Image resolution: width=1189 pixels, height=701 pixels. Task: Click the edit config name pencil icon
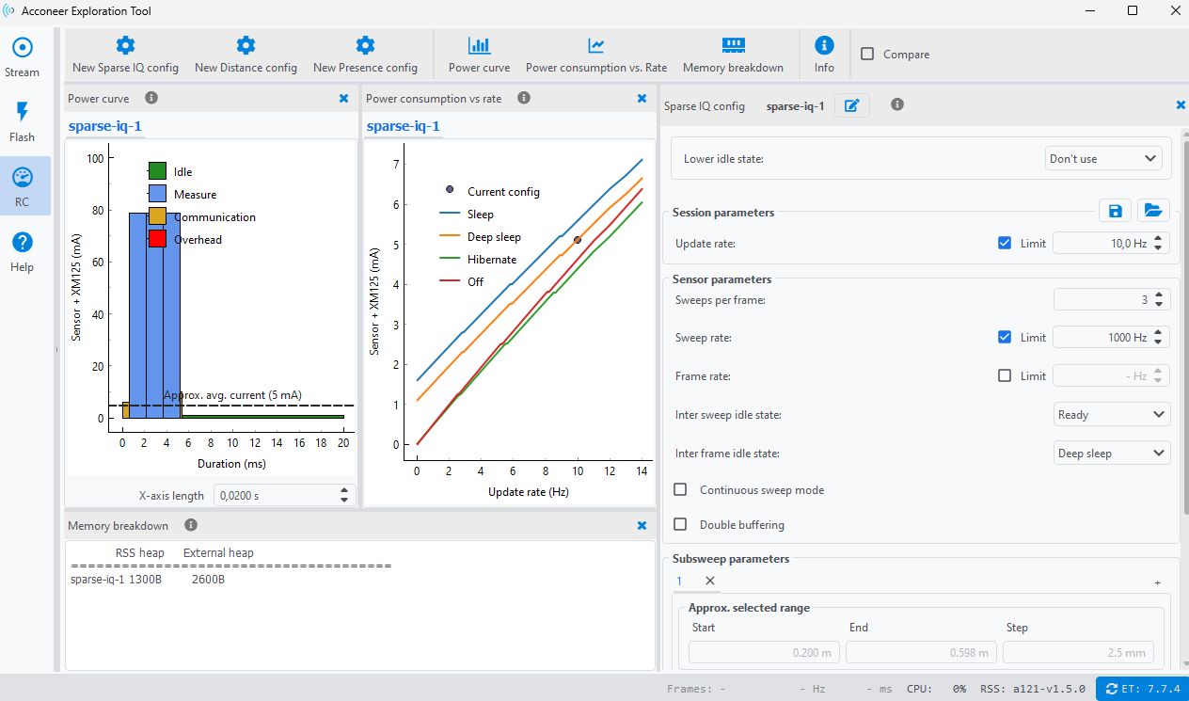pyautogui.click(x=852, y=105)
